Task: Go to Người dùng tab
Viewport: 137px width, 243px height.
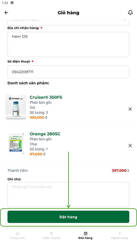Action: (119, 235)
